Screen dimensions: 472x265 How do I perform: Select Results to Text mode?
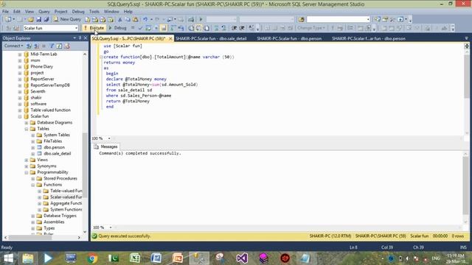pyautogui.click(x=191, y=28)
